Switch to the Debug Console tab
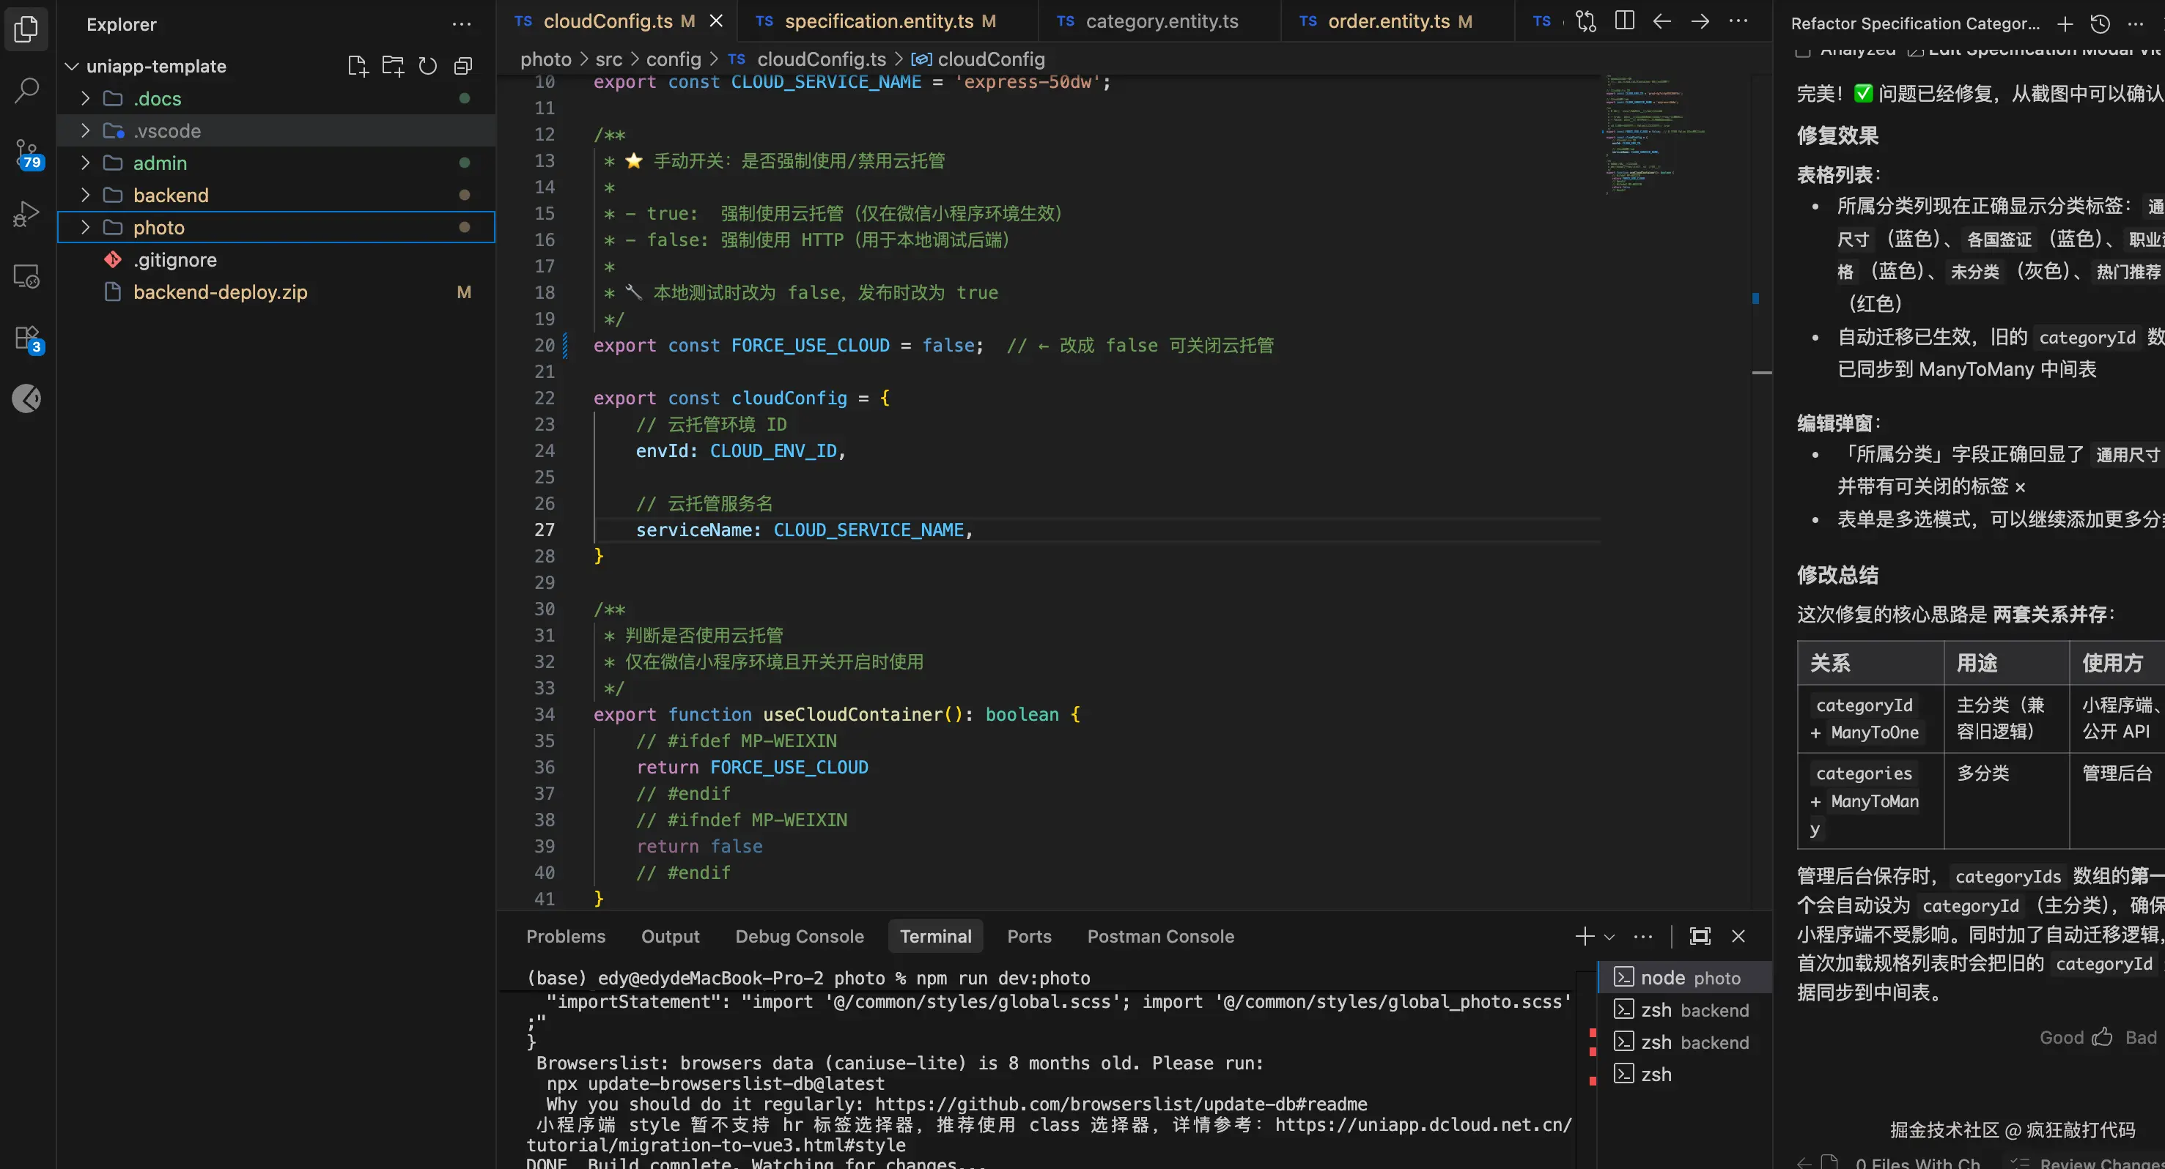 [798, 936]
